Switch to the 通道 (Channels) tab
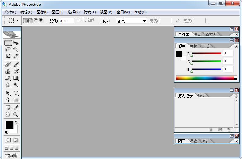Viewport: 242px width, 159px height. coord(193,141)
